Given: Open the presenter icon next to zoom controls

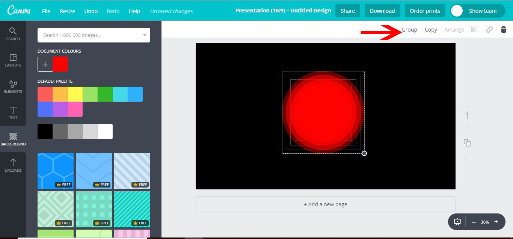Looking at the screenshot, I should (x=457, y=222).
